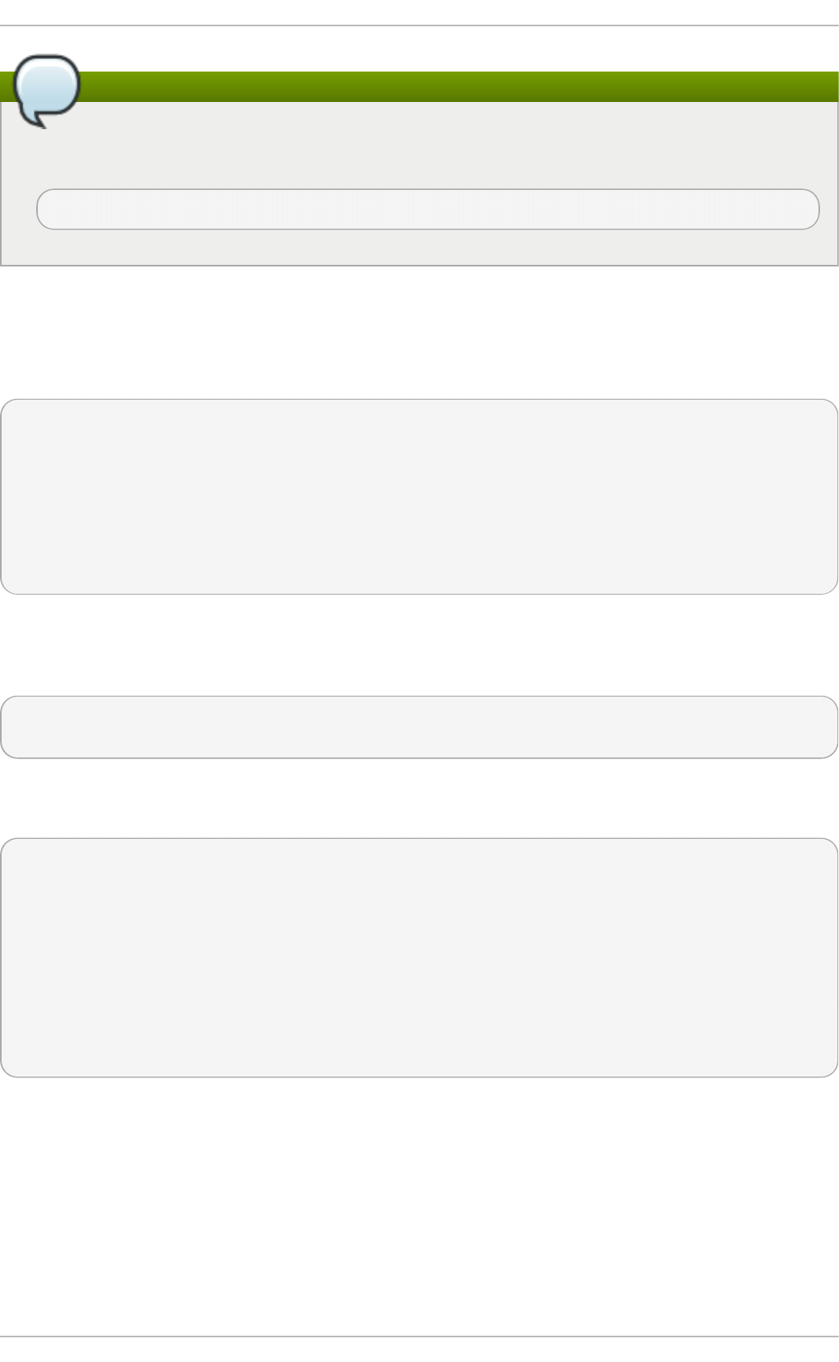Click inside the rounded box within the note
This screenshot has width=839, height=1362.
(428, 209)
